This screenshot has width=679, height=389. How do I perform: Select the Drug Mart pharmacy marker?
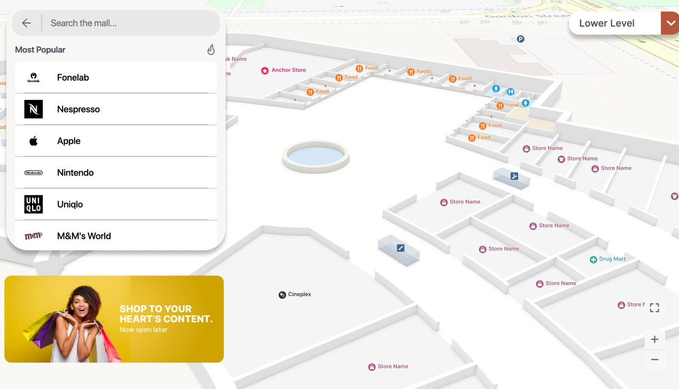(x=593, y=259)
